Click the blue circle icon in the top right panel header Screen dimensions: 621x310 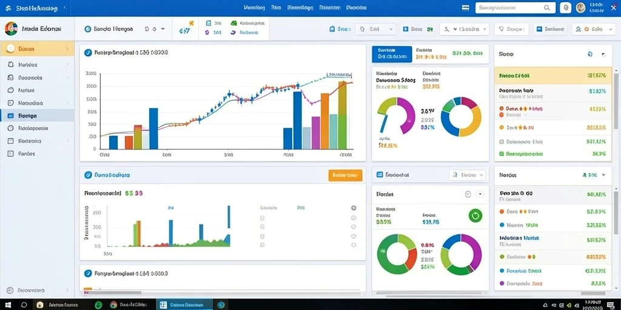[590, 54]
